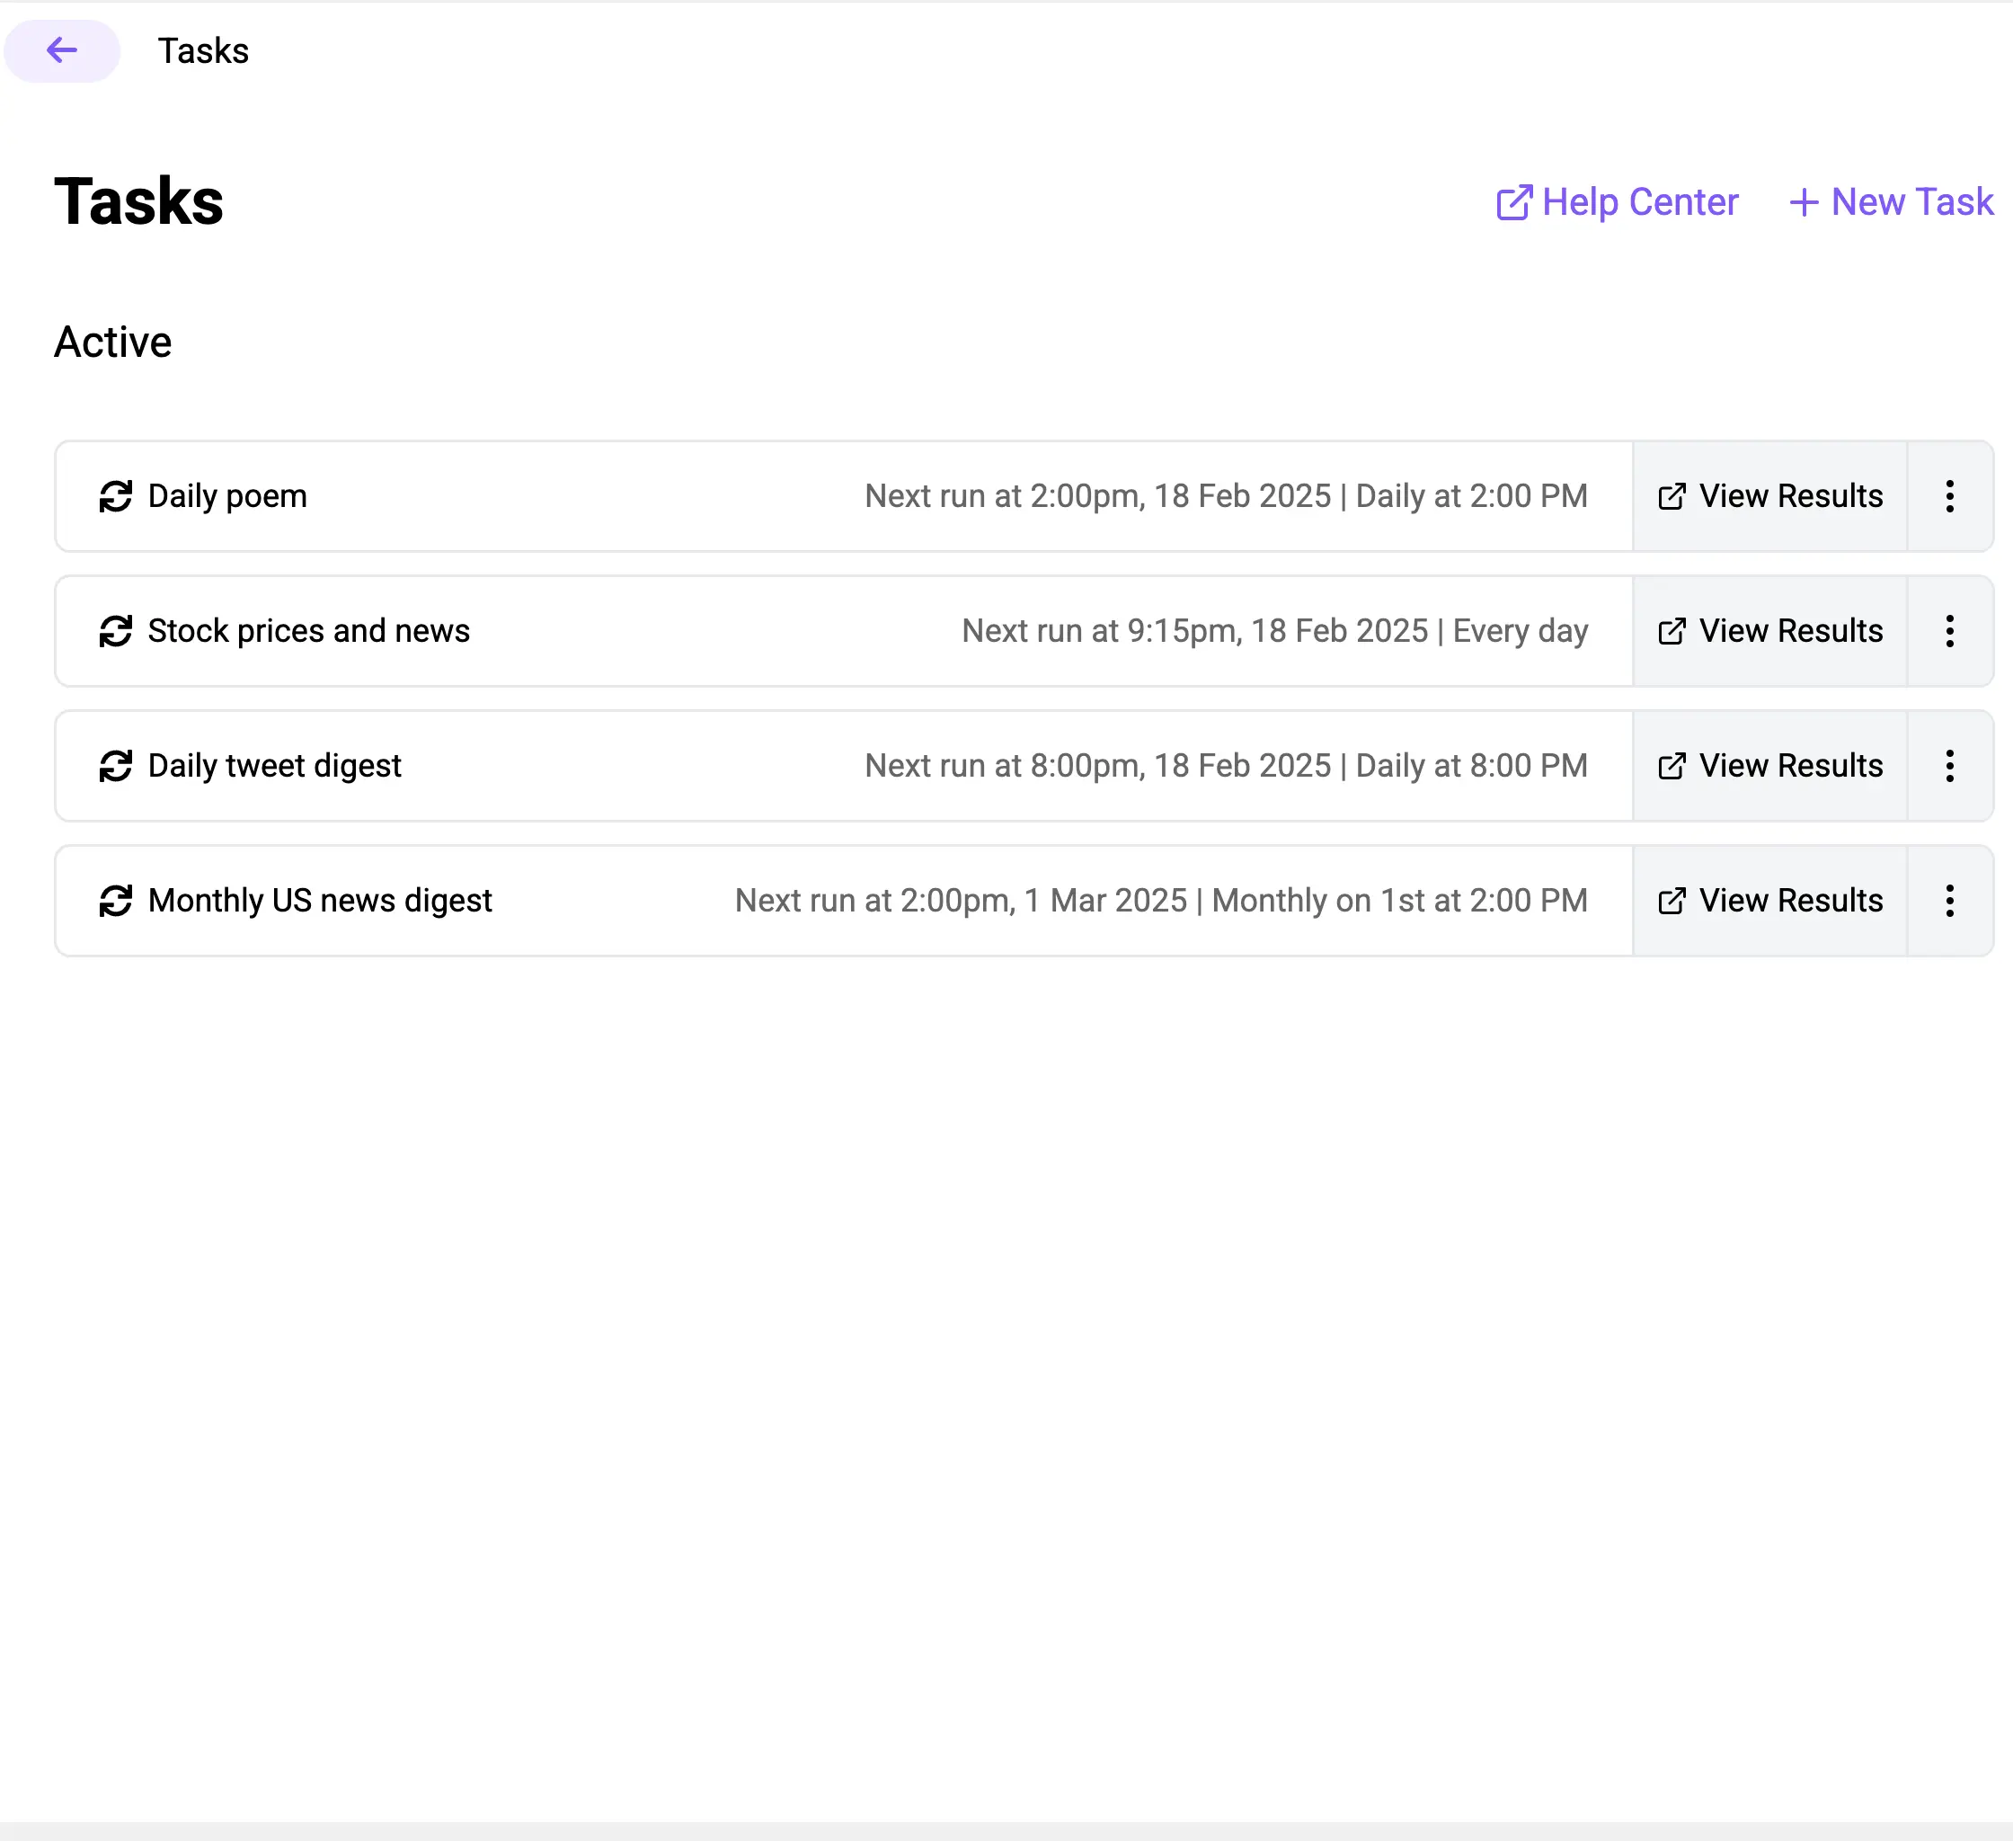2013x1841 pixels.
Task: Select the Monthly US news digest task name
Action: tap(320, 901)
